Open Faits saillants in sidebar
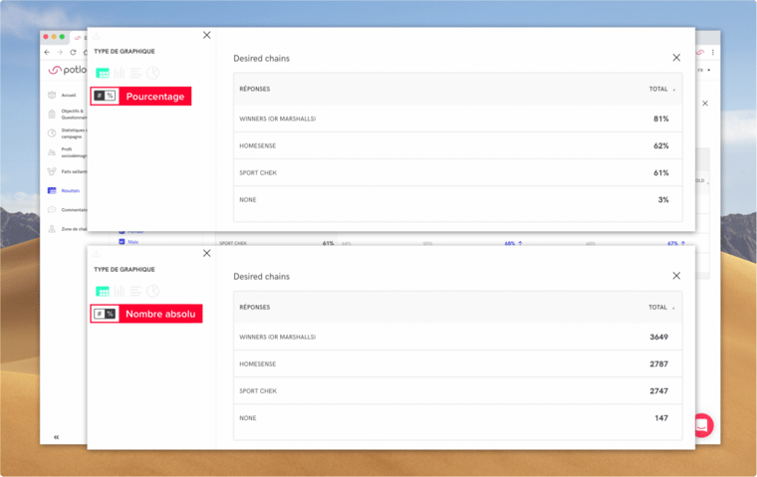This screenshot has width=757, height=477. pos(67,171)
